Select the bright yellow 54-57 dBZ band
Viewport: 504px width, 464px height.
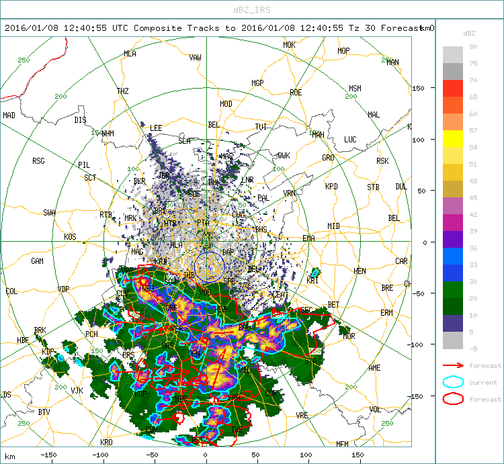(453, 139)
